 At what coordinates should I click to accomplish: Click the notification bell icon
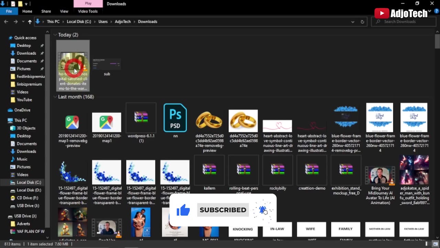click(263, 210)
